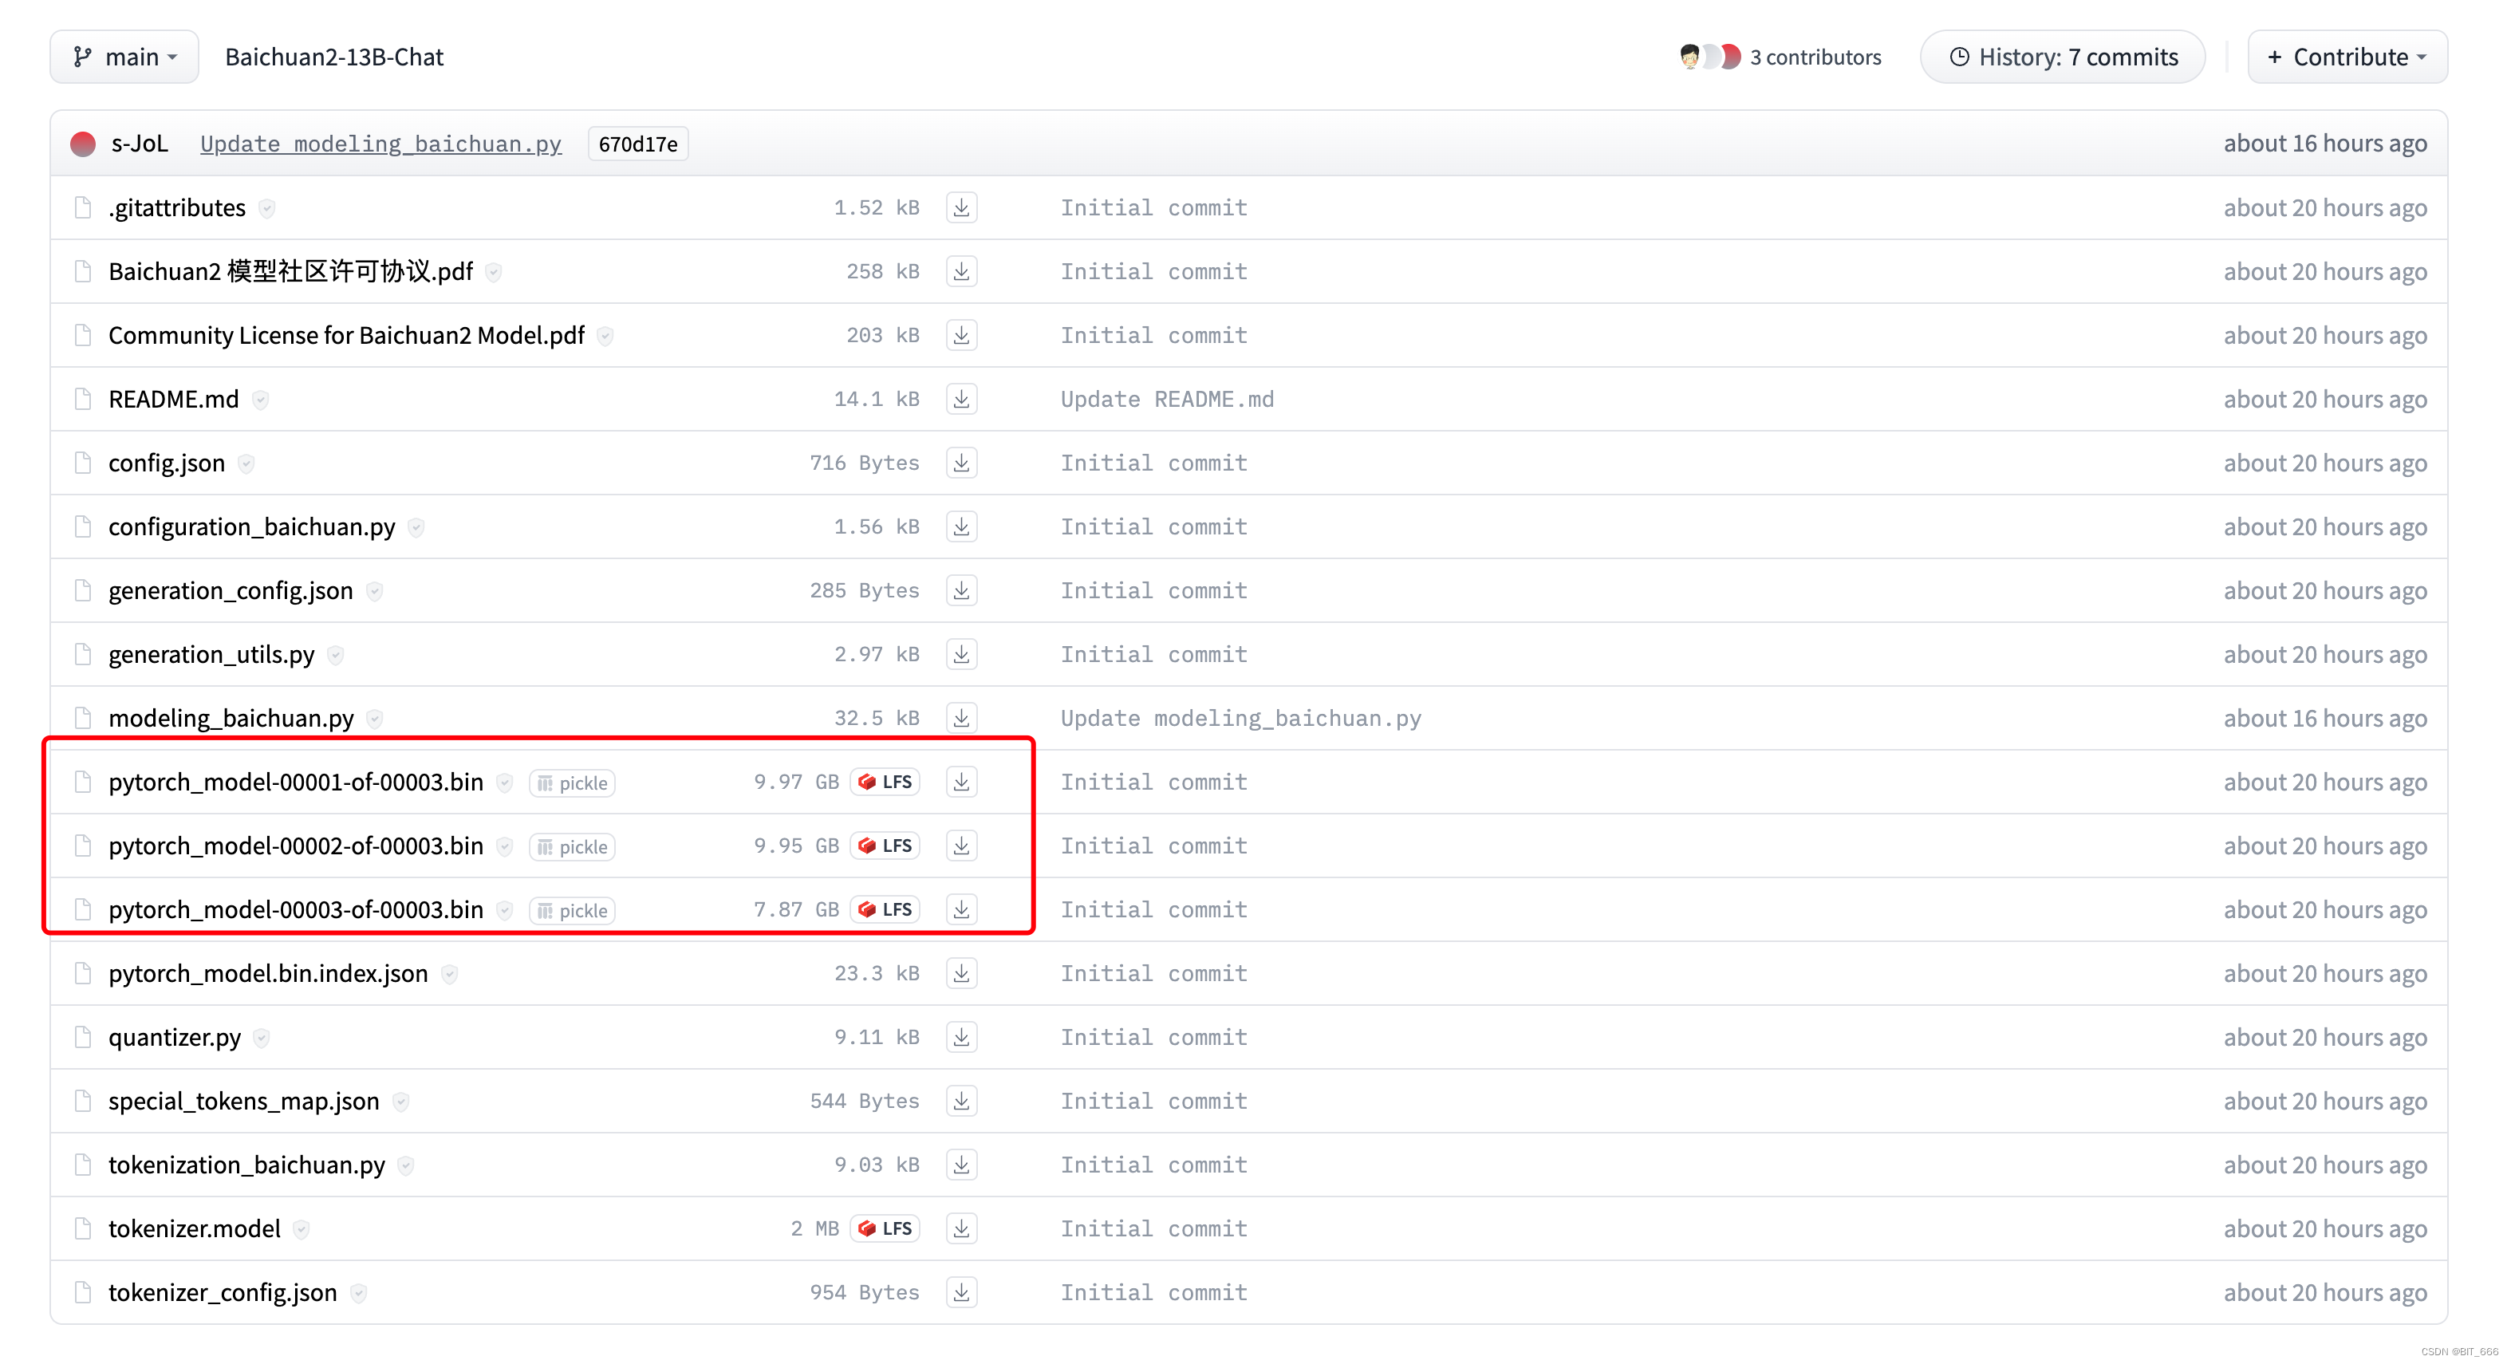Click the safe-scan shield beside modeling_baichuan.py
The width and height of the screenshot is (2511, 1364).
tap(374, 719)
